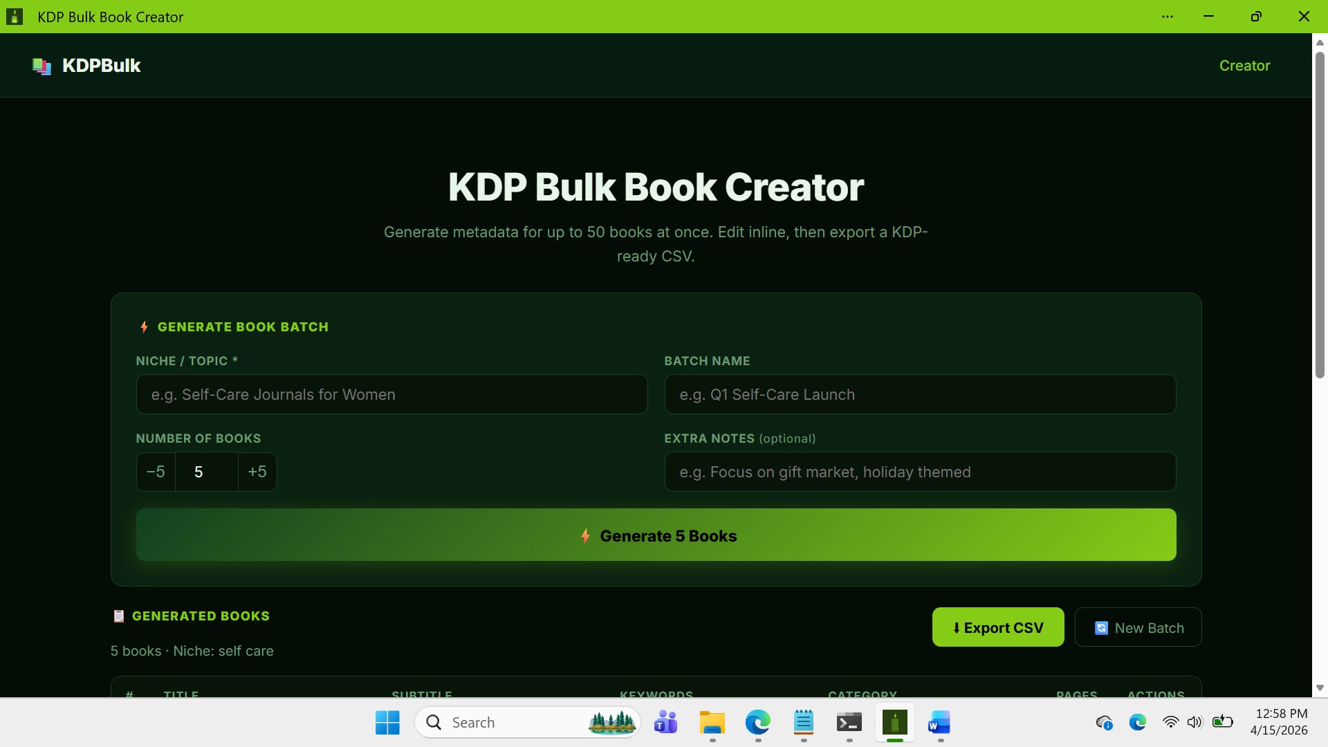Click the Niche / Topic input field
The width and height of the screenshot is (1328, 747).
pos(391,394)
